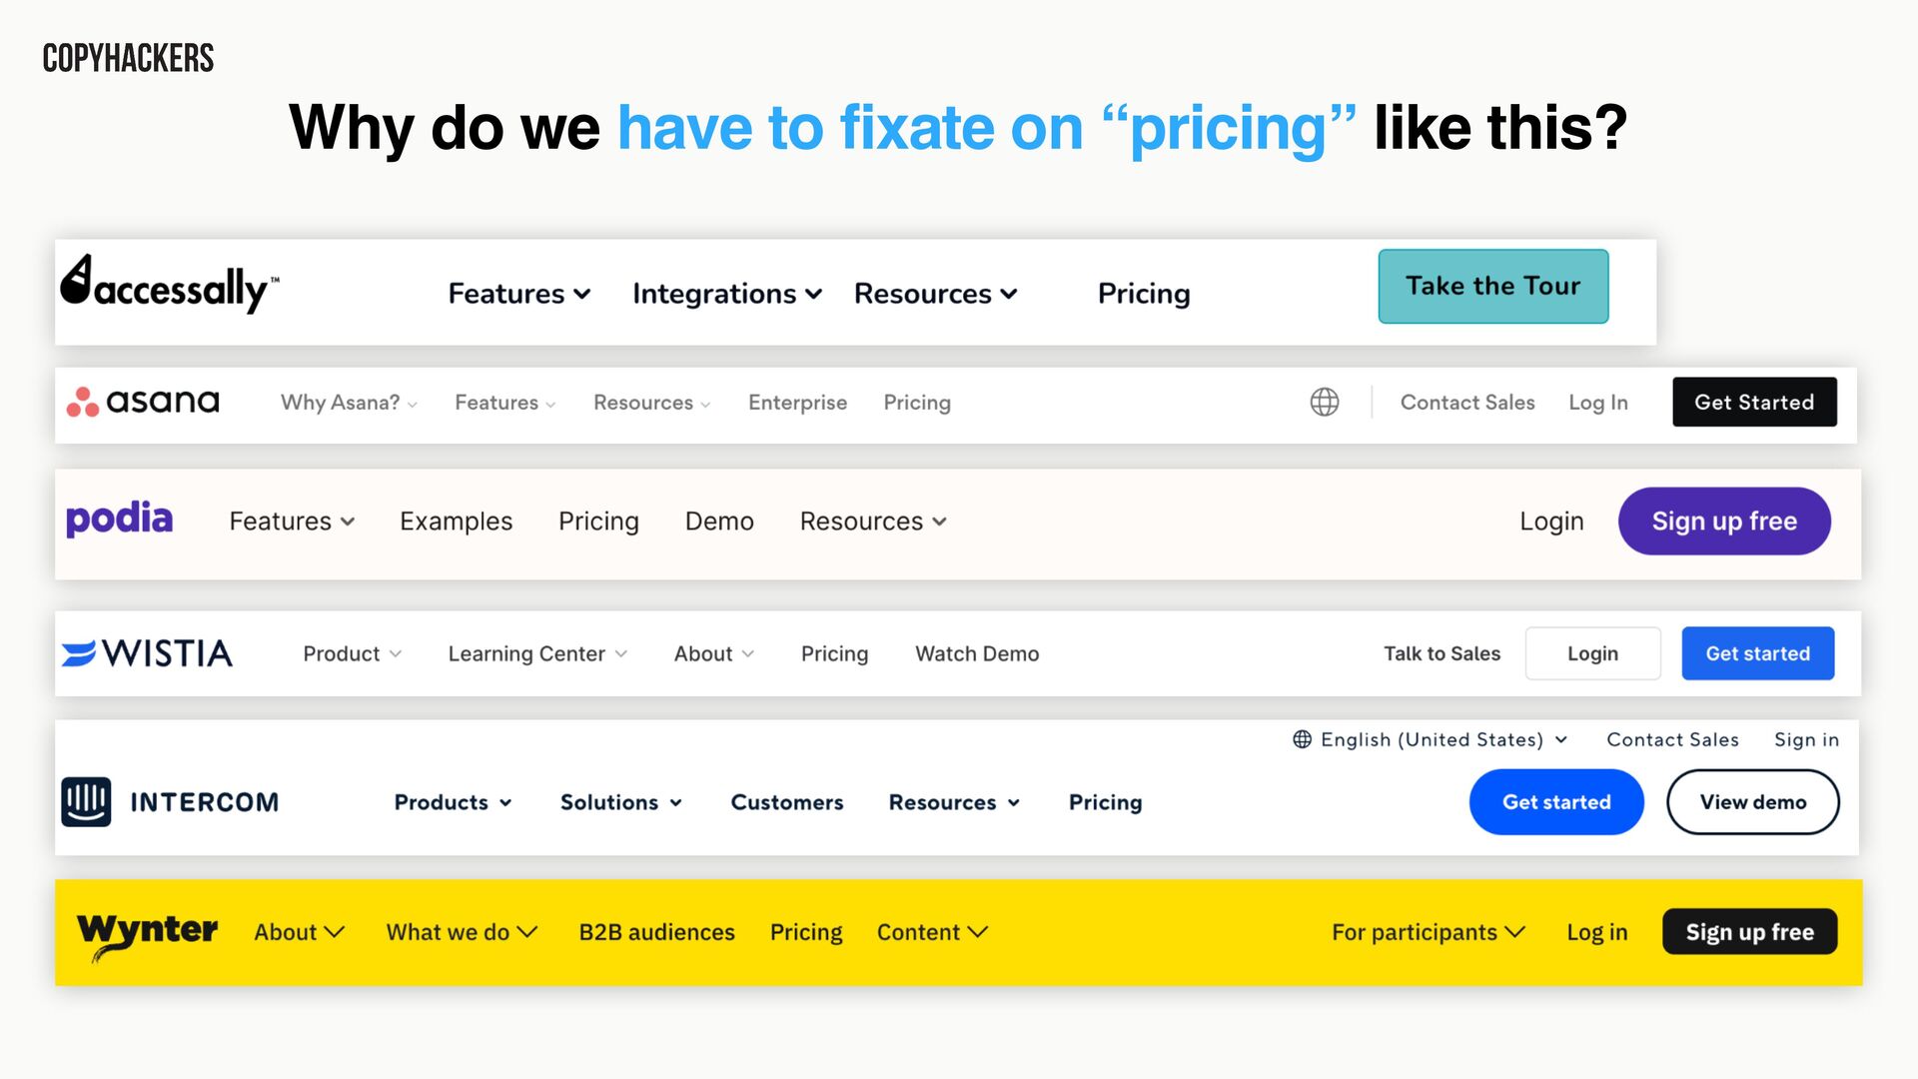Viewport: 1918px width, 1079px height.
Task: Expand Wynter What we do menu
Action: pos(462,932)
